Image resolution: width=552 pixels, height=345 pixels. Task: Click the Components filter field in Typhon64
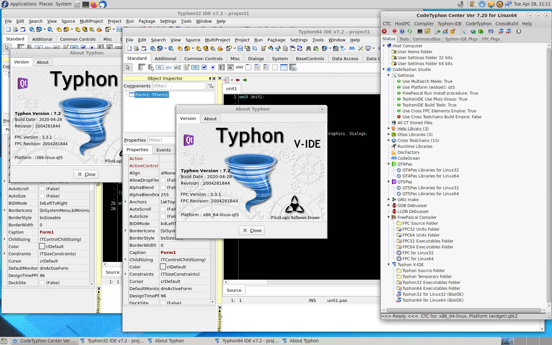click(179, 86)
